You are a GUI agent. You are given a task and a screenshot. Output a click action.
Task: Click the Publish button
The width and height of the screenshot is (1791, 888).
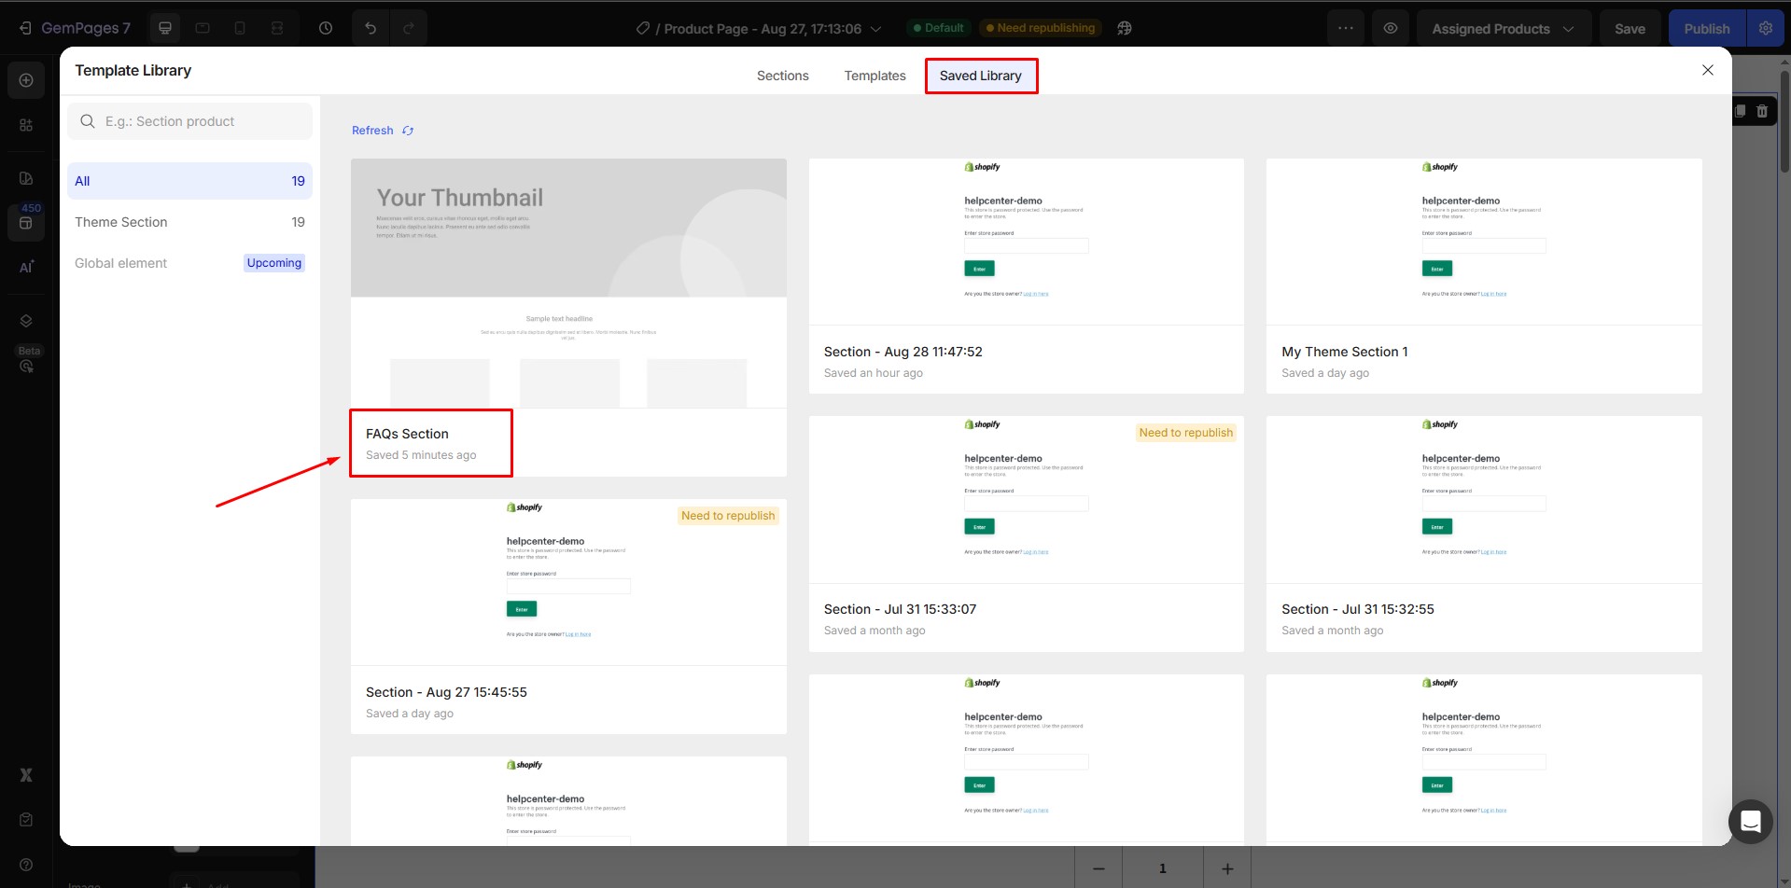1705,28
